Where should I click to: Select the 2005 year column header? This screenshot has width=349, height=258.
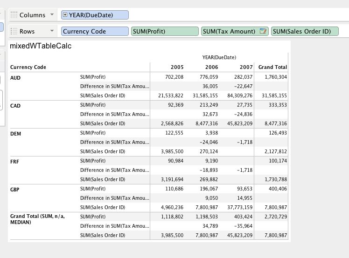coord(177,68)
